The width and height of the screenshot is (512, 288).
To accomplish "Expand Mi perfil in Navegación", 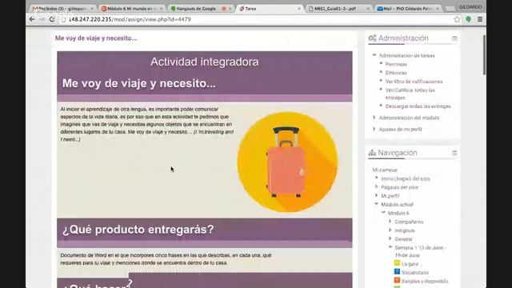I will point(377,195).
